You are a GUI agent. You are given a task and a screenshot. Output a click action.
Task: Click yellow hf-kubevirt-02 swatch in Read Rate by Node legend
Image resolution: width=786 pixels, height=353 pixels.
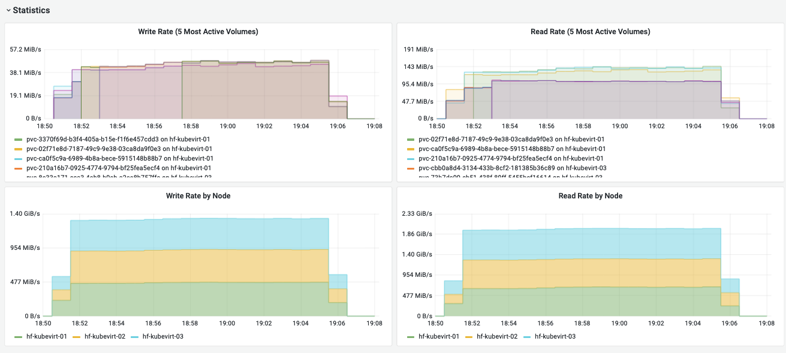point(469,337)
